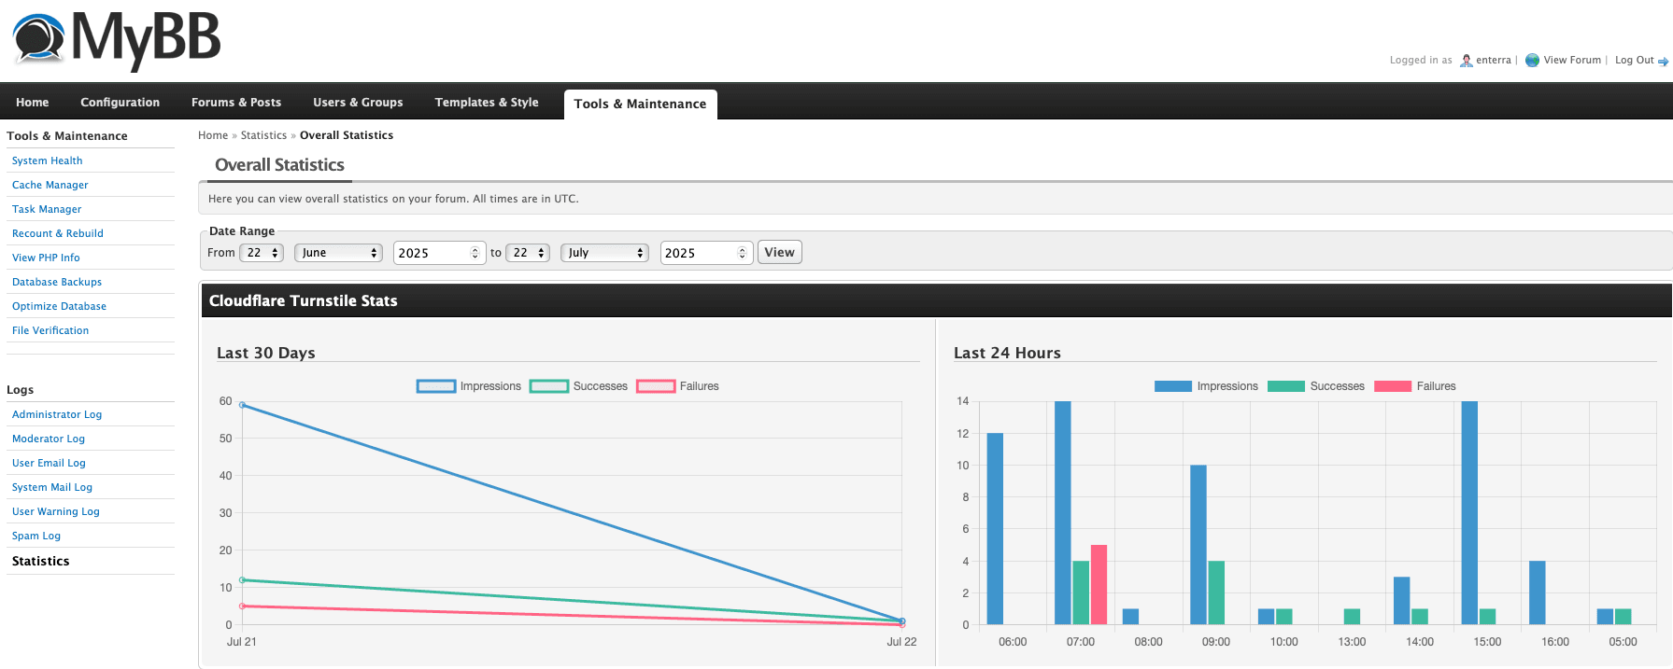Open View PHP Info link
1673x669 pixels.
pos(46,258)
